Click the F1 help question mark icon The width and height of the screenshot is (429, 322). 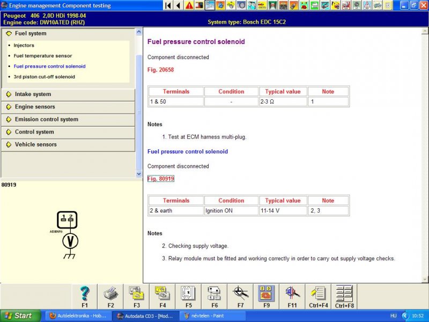85,297
